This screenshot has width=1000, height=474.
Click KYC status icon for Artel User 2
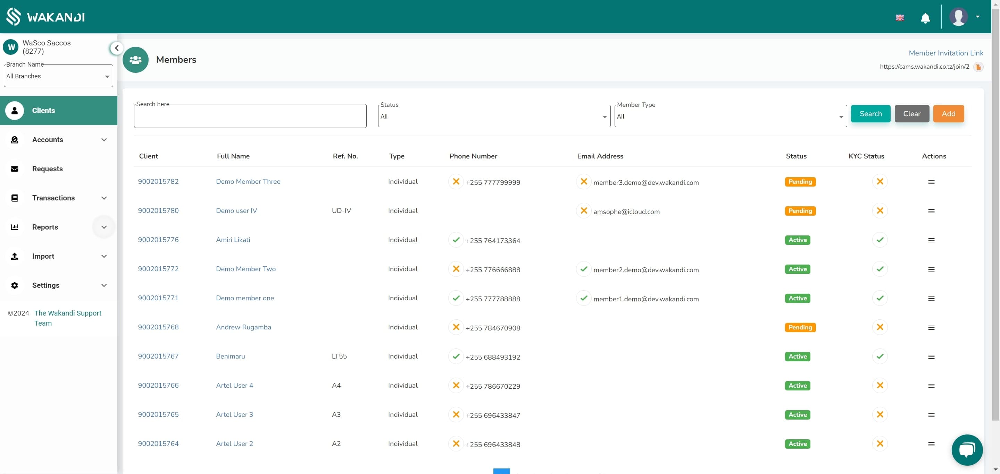click(x=880, y=443)
